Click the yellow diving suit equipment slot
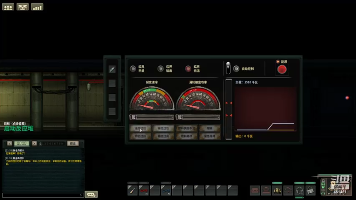The width and height of the screenshot is (356, 200). coord(277,191)
